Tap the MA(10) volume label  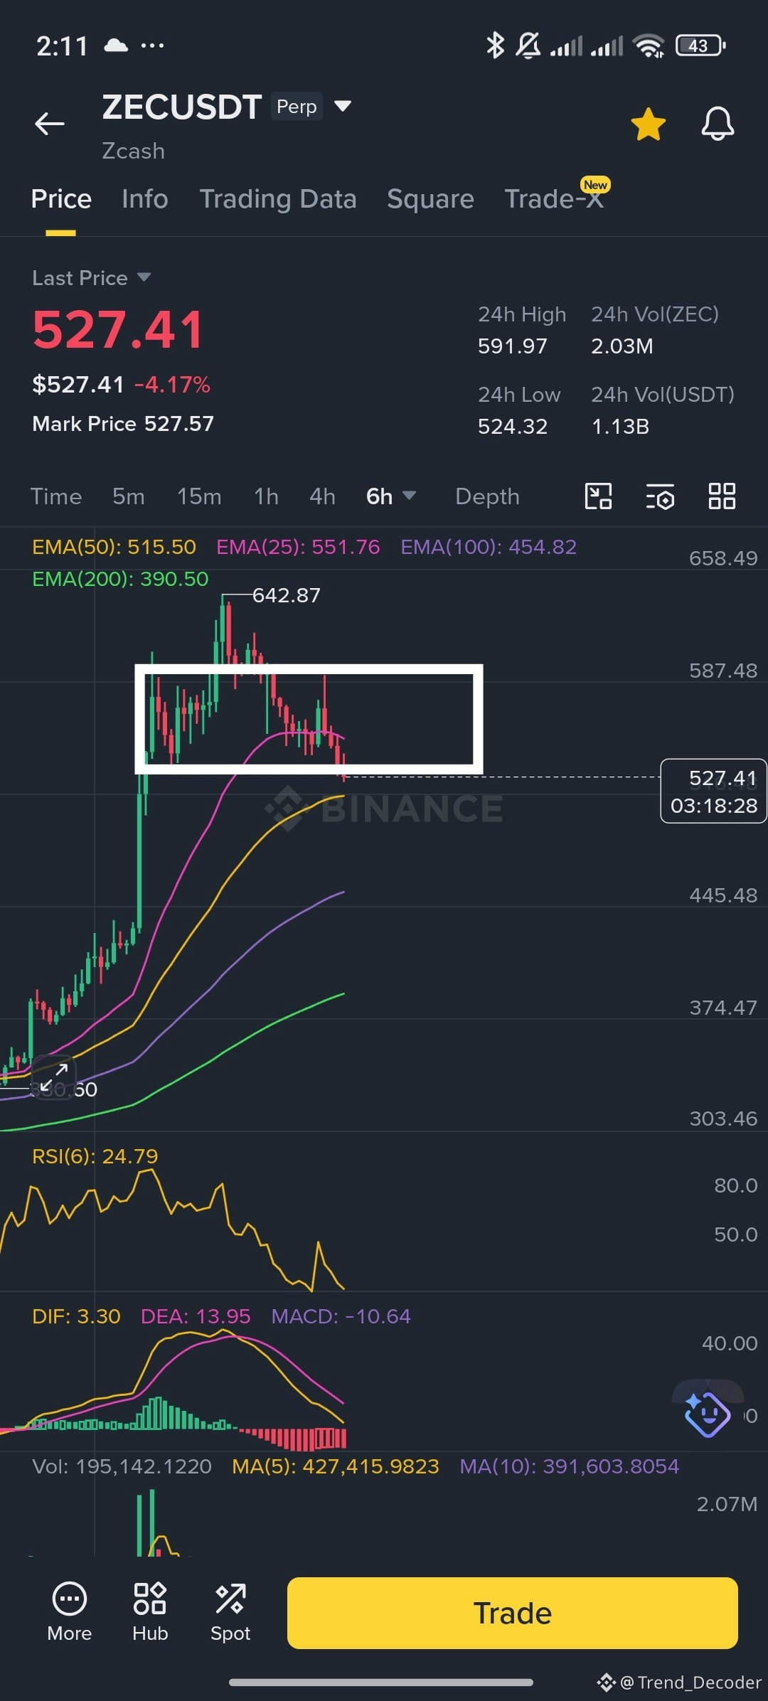point(569,1466)
